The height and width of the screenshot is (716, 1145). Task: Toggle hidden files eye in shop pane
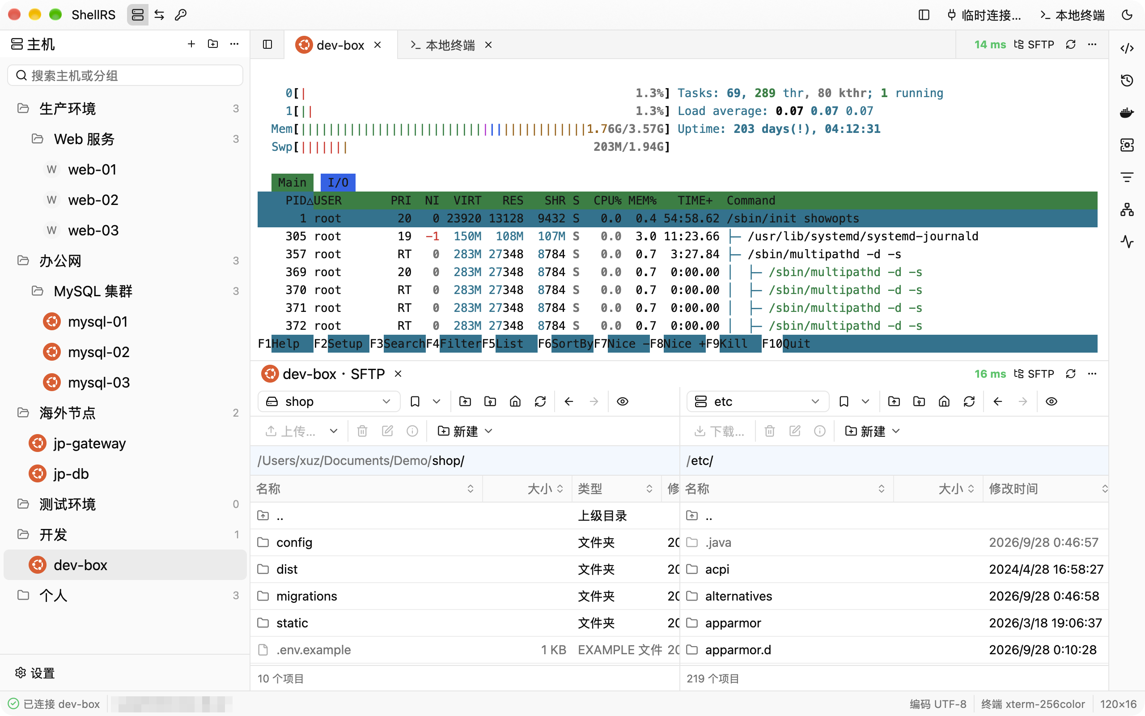[x=623, y=401]
